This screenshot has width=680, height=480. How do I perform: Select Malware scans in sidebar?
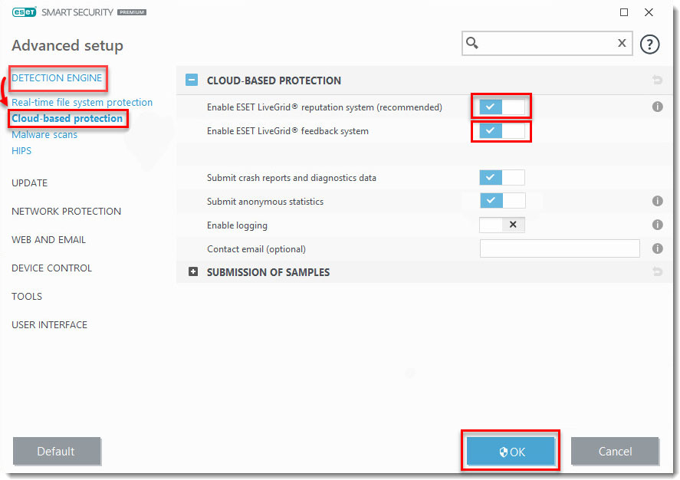coord(44,135)
